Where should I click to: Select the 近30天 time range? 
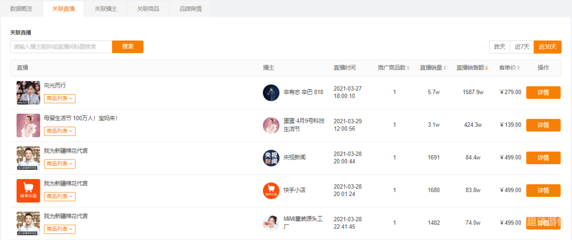[x=547, y=47]
